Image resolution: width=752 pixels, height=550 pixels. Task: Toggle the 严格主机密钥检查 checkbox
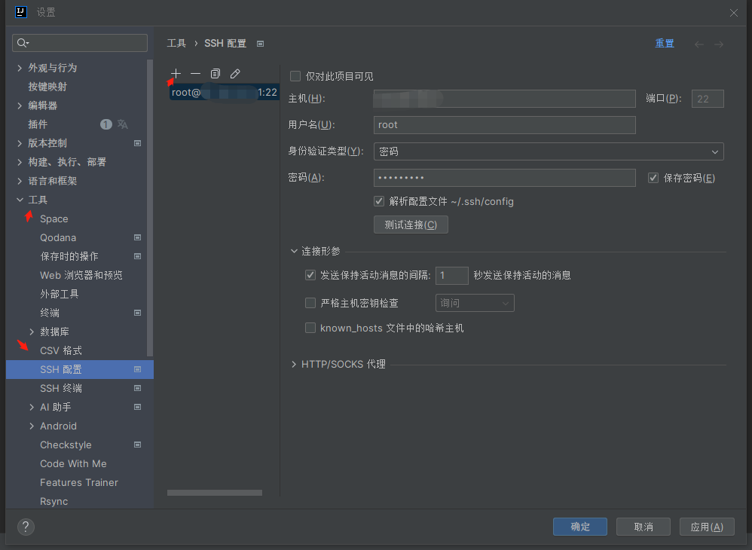click(x=310, y=303)
